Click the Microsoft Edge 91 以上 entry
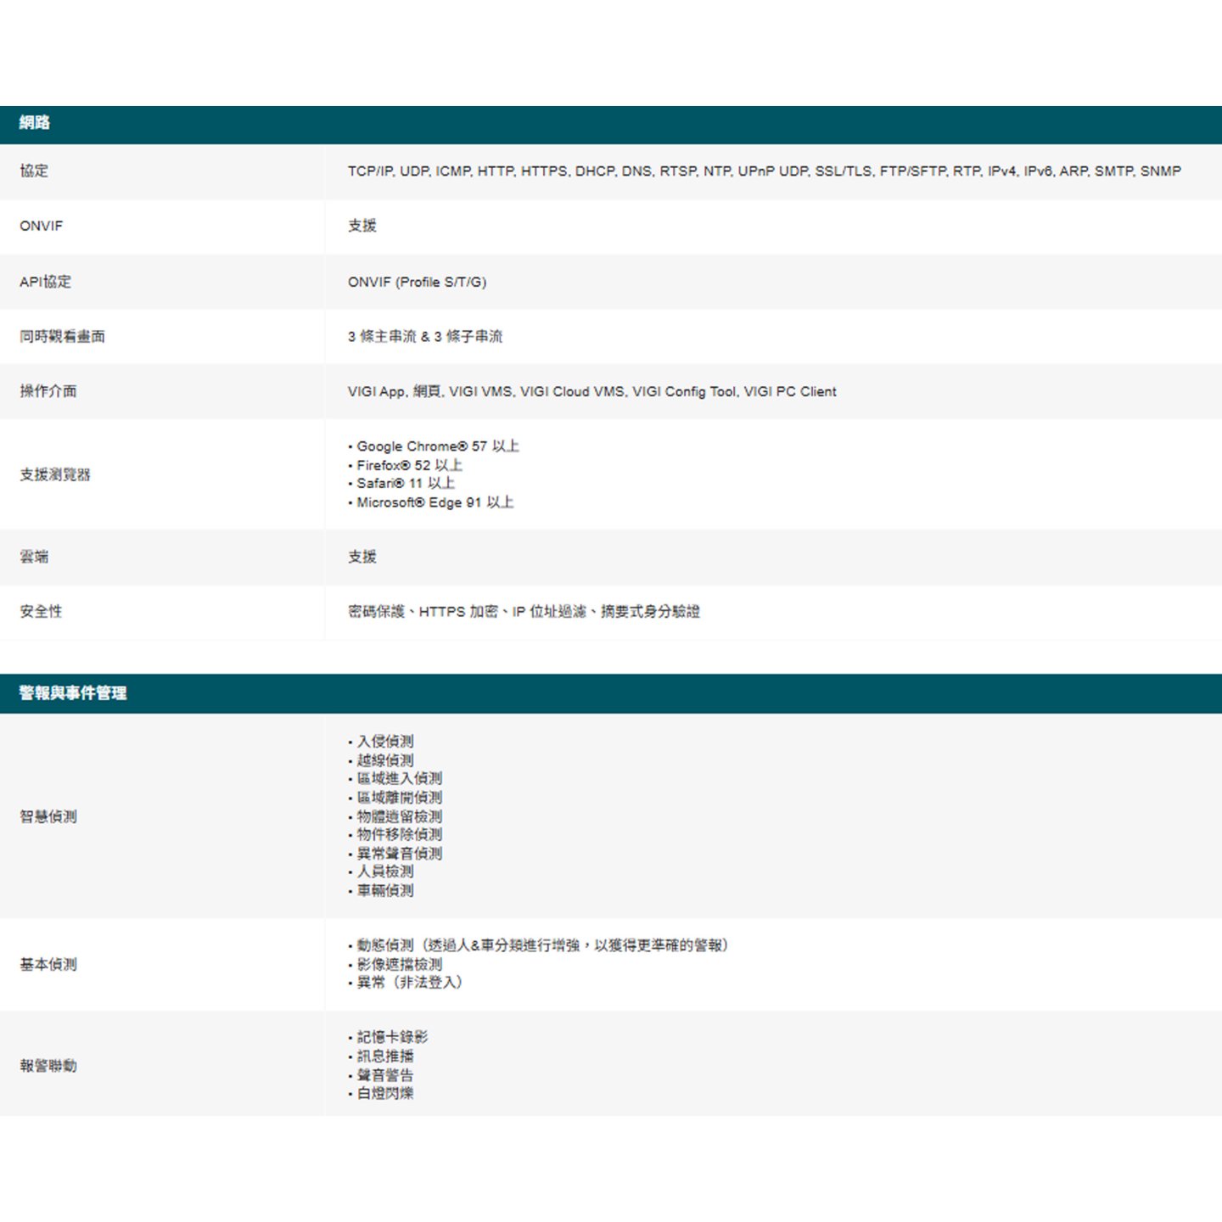The height and width of the screenshot is (1222, 1222). click(x=434, y=502)
